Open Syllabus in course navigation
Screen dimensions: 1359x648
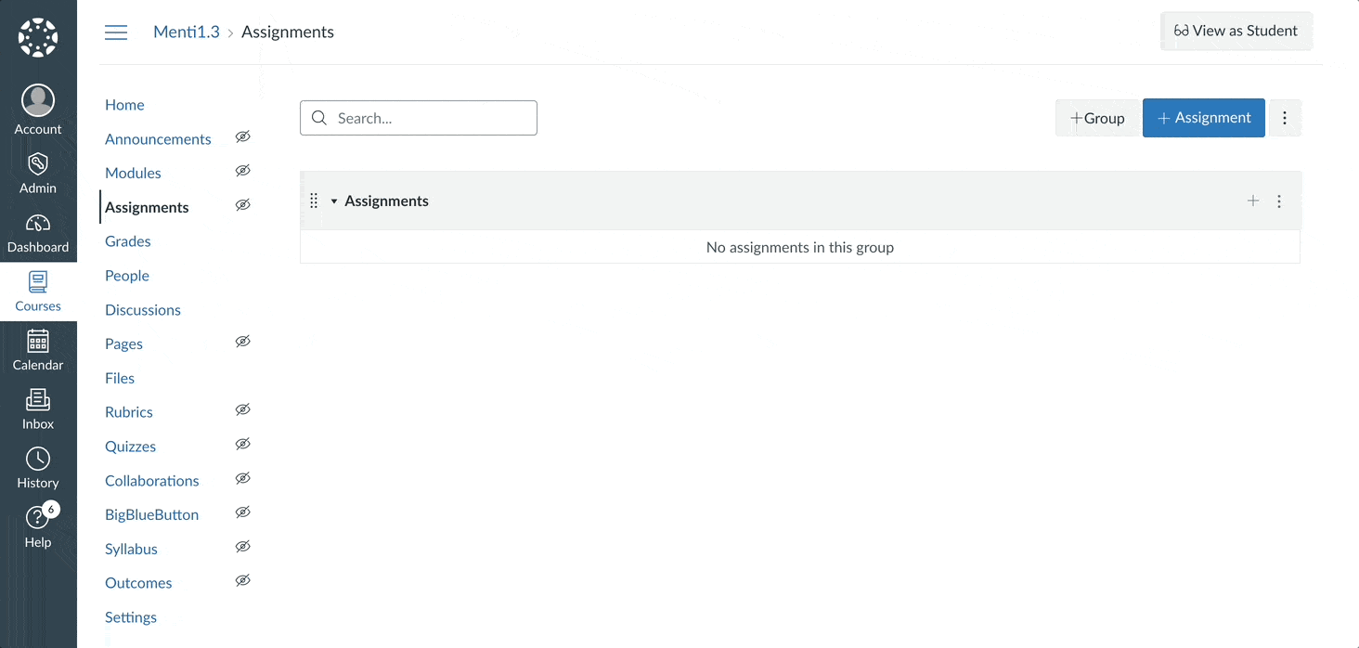click(x=131, y=549)
